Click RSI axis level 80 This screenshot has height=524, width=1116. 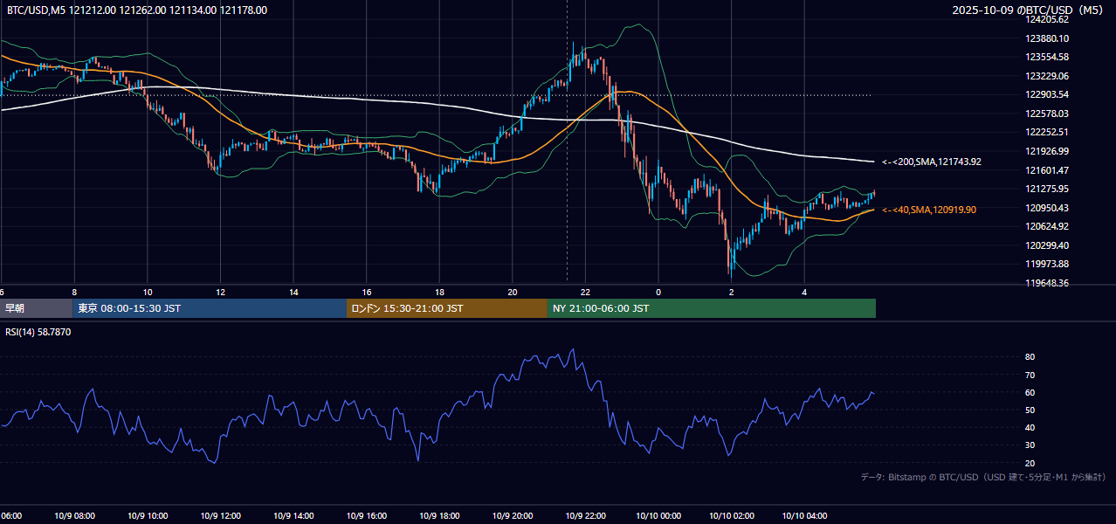tap(1030, 357)
